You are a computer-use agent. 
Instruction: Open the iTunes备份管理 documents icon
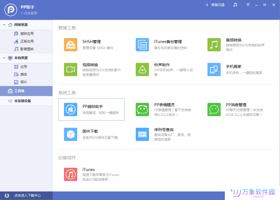(x=142, y=45)
